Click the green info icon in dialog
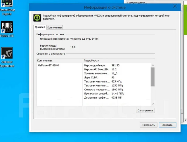Viewport: 187px width, 142px height. 37,18
